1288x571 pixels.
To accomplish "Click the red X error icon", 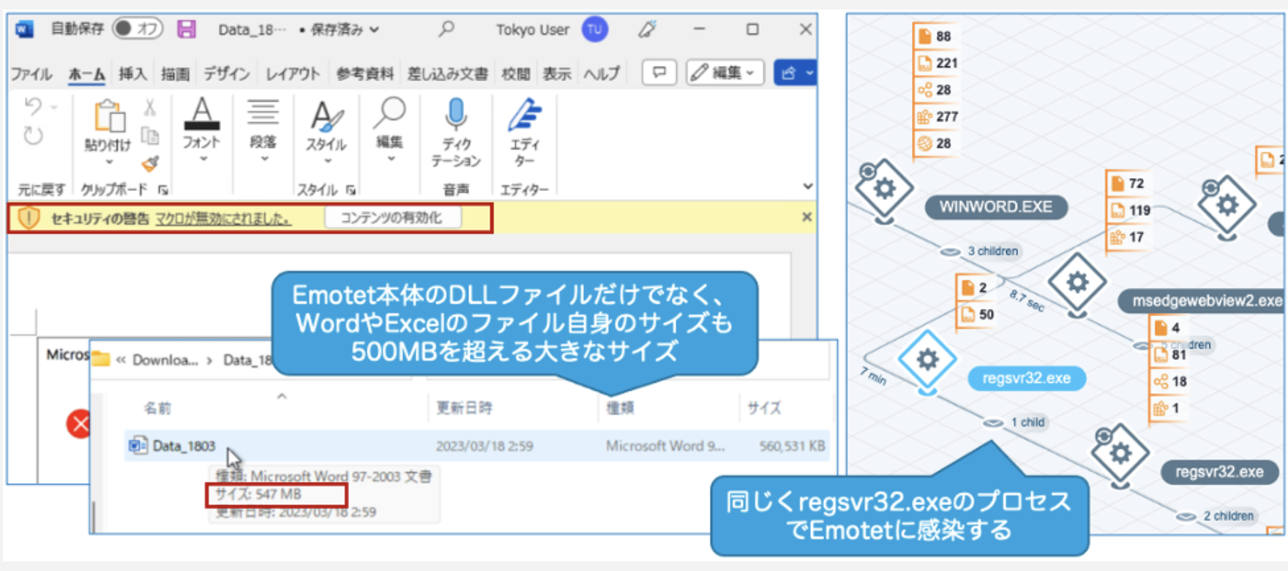I will coord(78,423).
